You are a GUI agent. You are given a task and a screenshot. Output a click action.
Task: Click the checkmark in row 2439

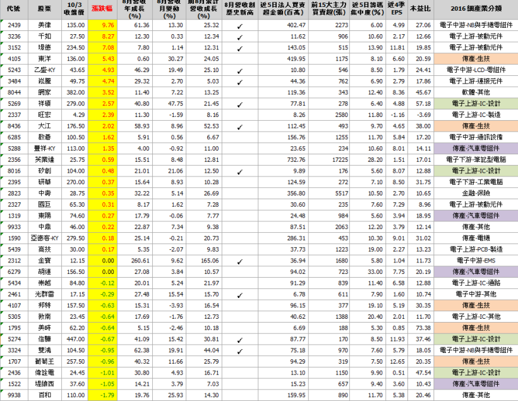[240, 27]
